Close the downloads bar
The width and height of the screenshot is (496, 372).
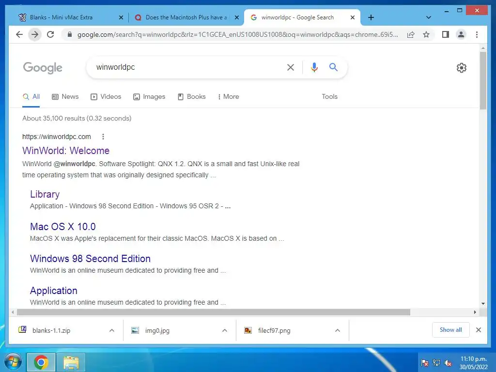click(x=478, y=330)
